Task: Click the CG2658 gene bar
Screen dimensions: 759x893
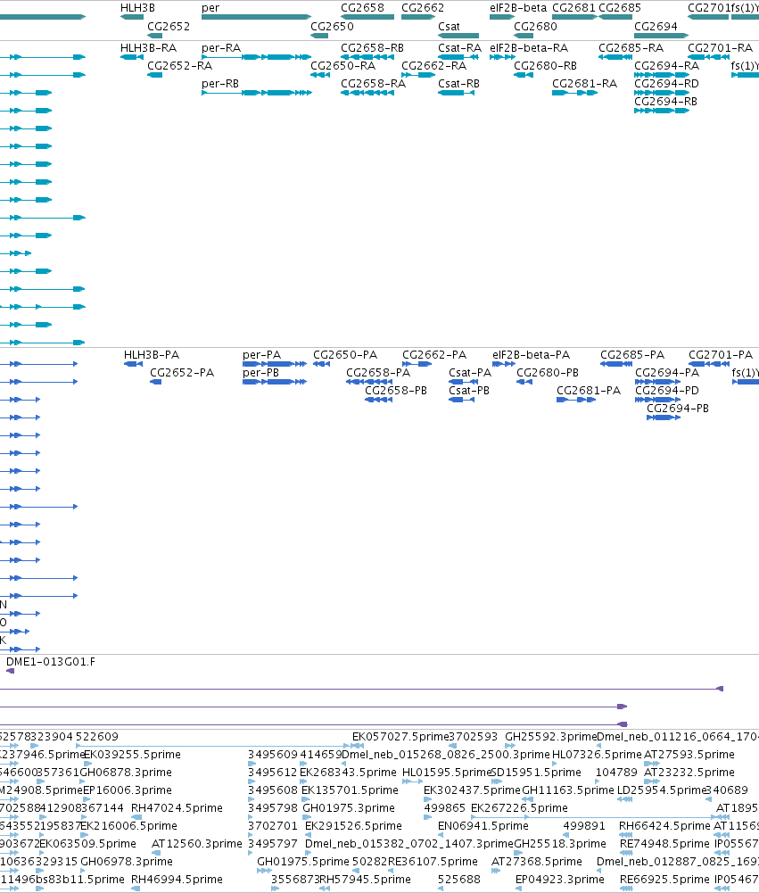Action: pos(367,17)
